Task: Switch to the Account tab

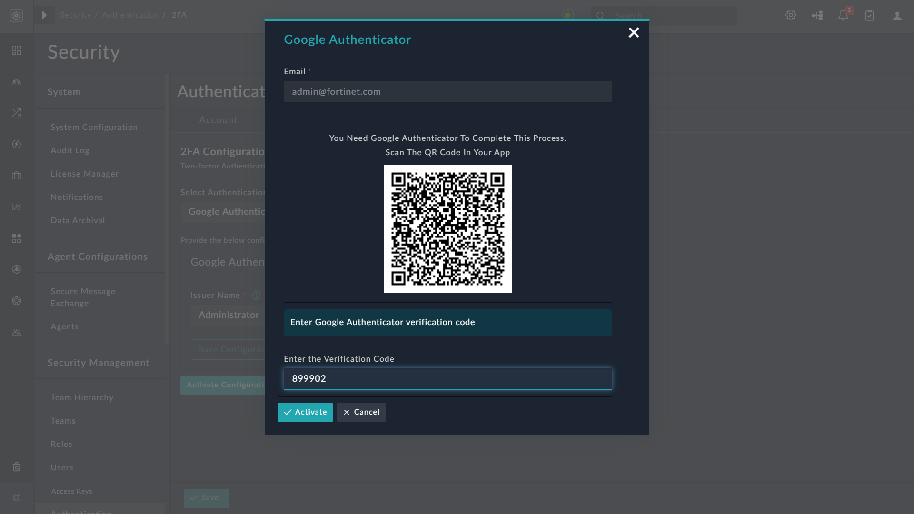Action: tap(218, 120)
